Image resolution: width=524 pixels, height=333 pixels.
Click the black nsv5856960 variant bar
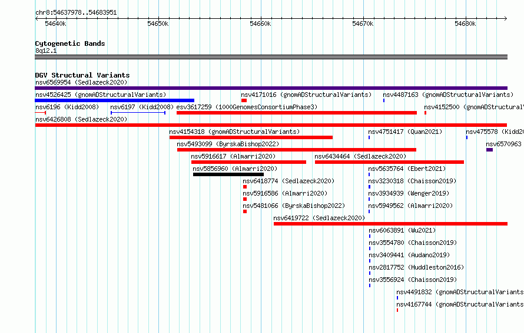(228, 174)
